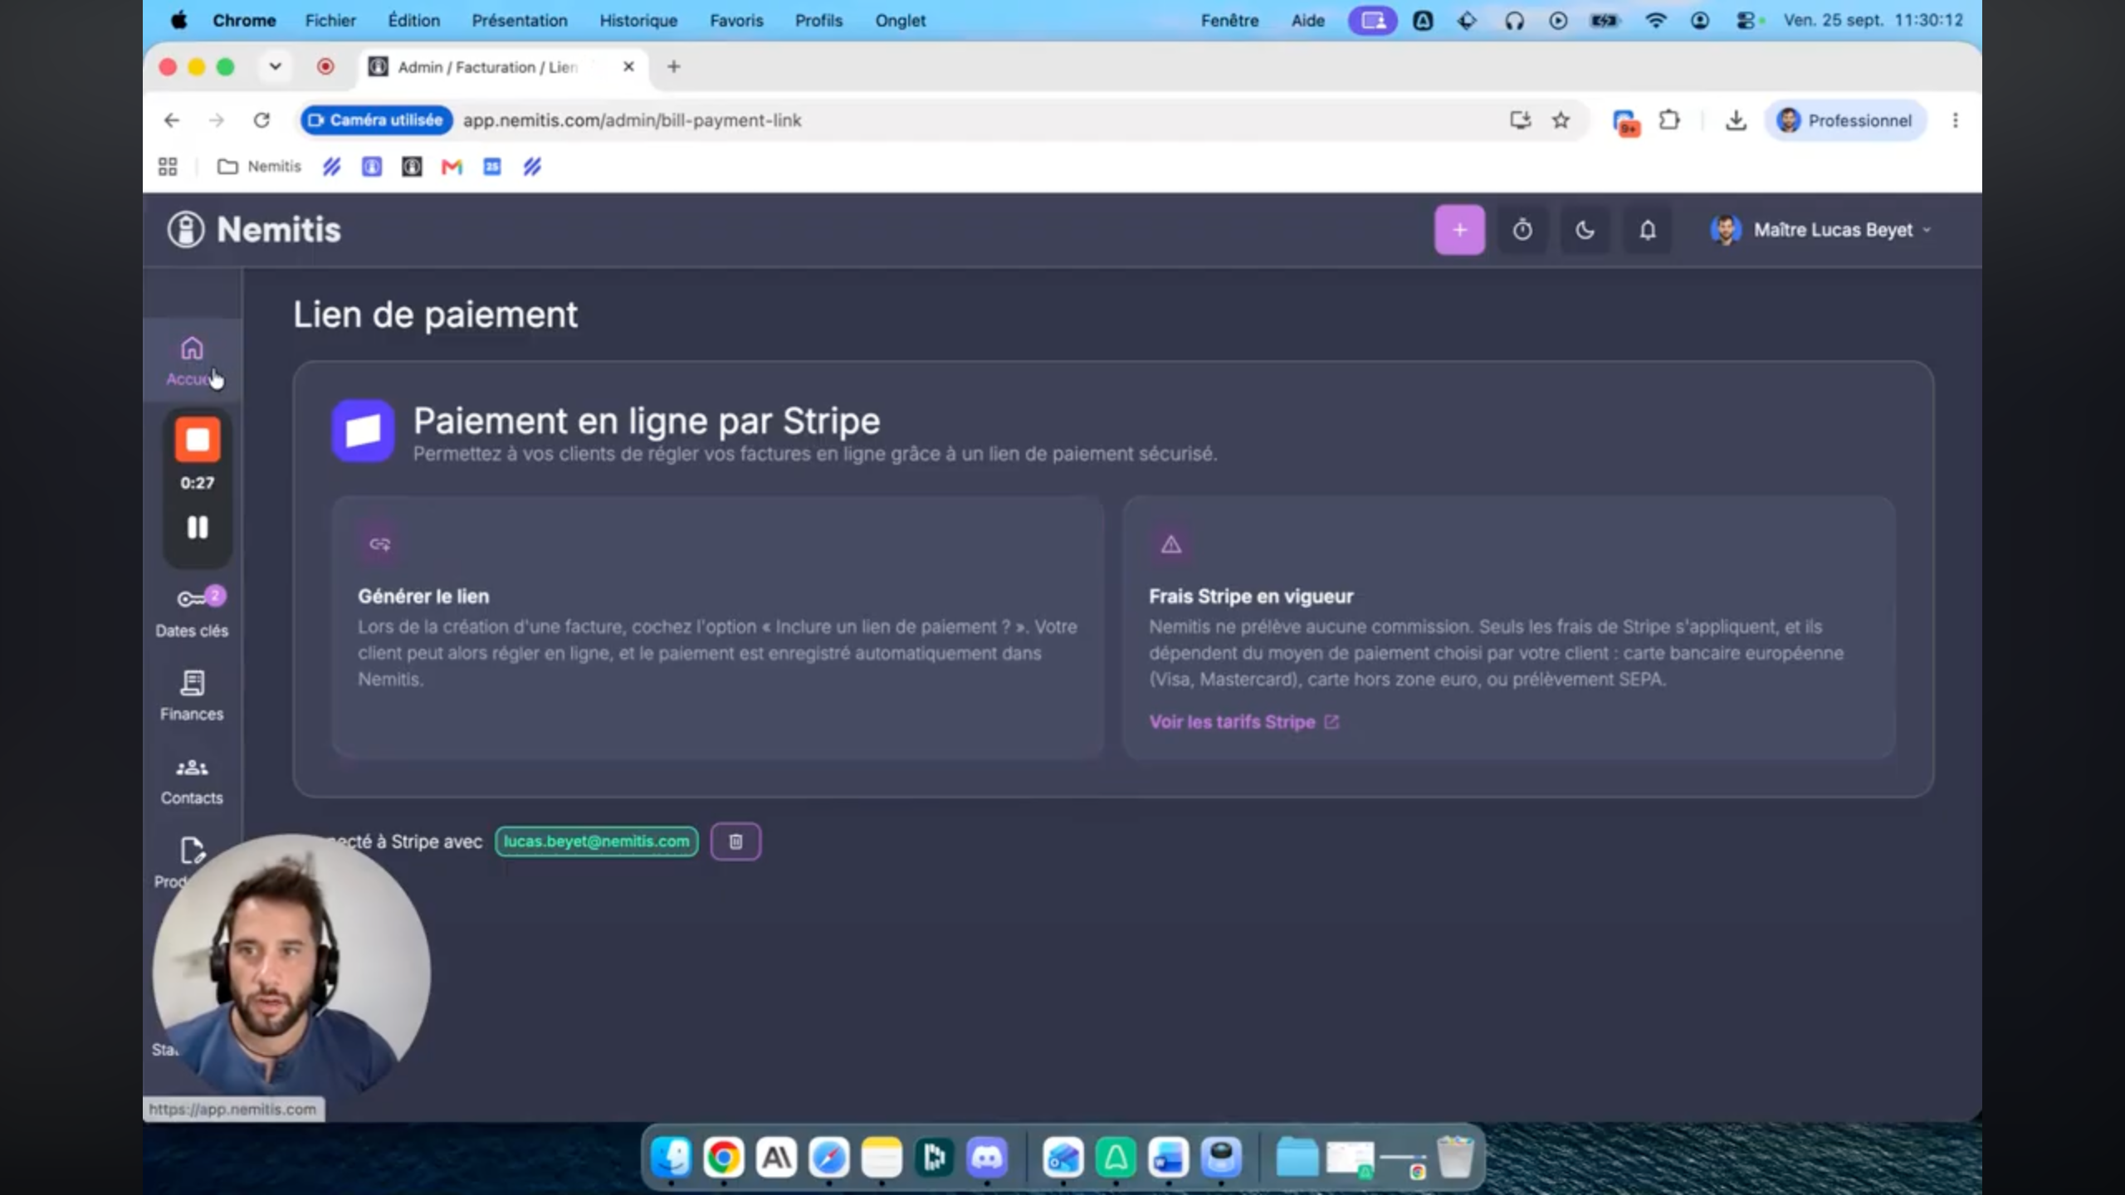Open Chrome three-dot menu
Screen dimensions: 2125x1195
(x=1956, y=120)
